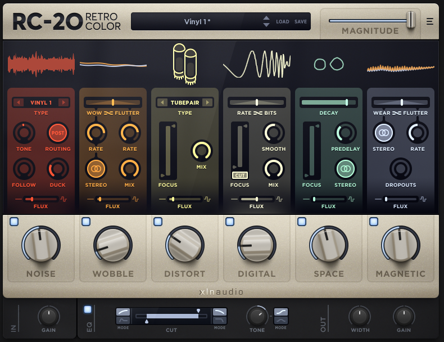The width and height of the screenshot is (444, 342).
Task: Click the EQ CUT frequency range bar
Action: pos(171,316)
